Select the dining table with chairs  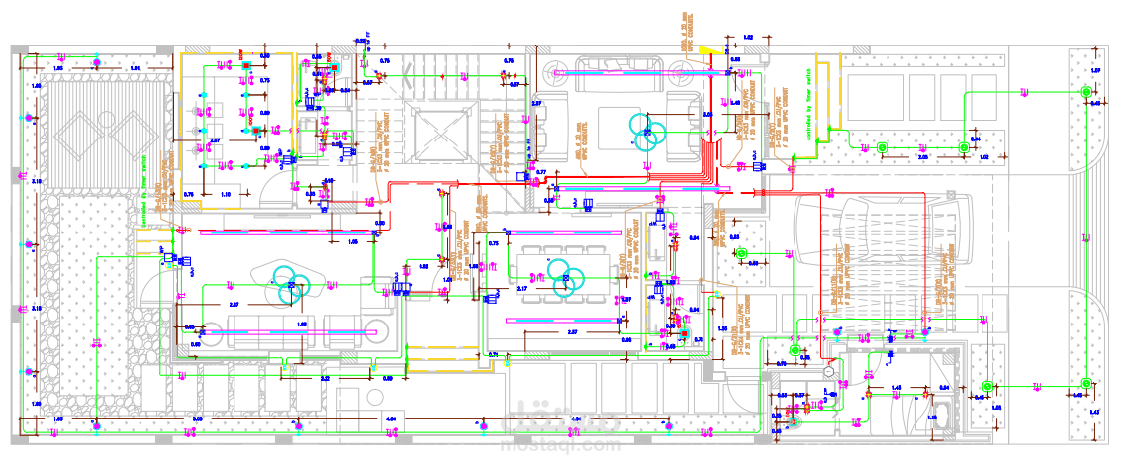(x=562, y=273)
